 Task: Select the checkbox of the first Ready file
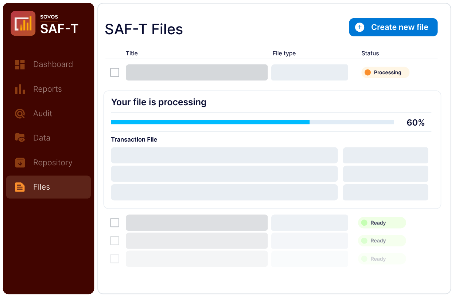pyautogui.click(x=114, y=223)
